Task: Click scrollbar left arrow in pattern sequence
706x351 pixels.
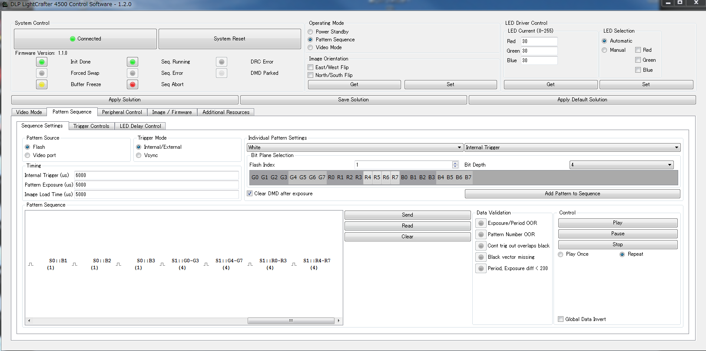Action: (x=29, y=321)
